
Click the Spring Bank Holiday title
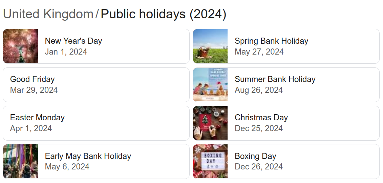271,41
